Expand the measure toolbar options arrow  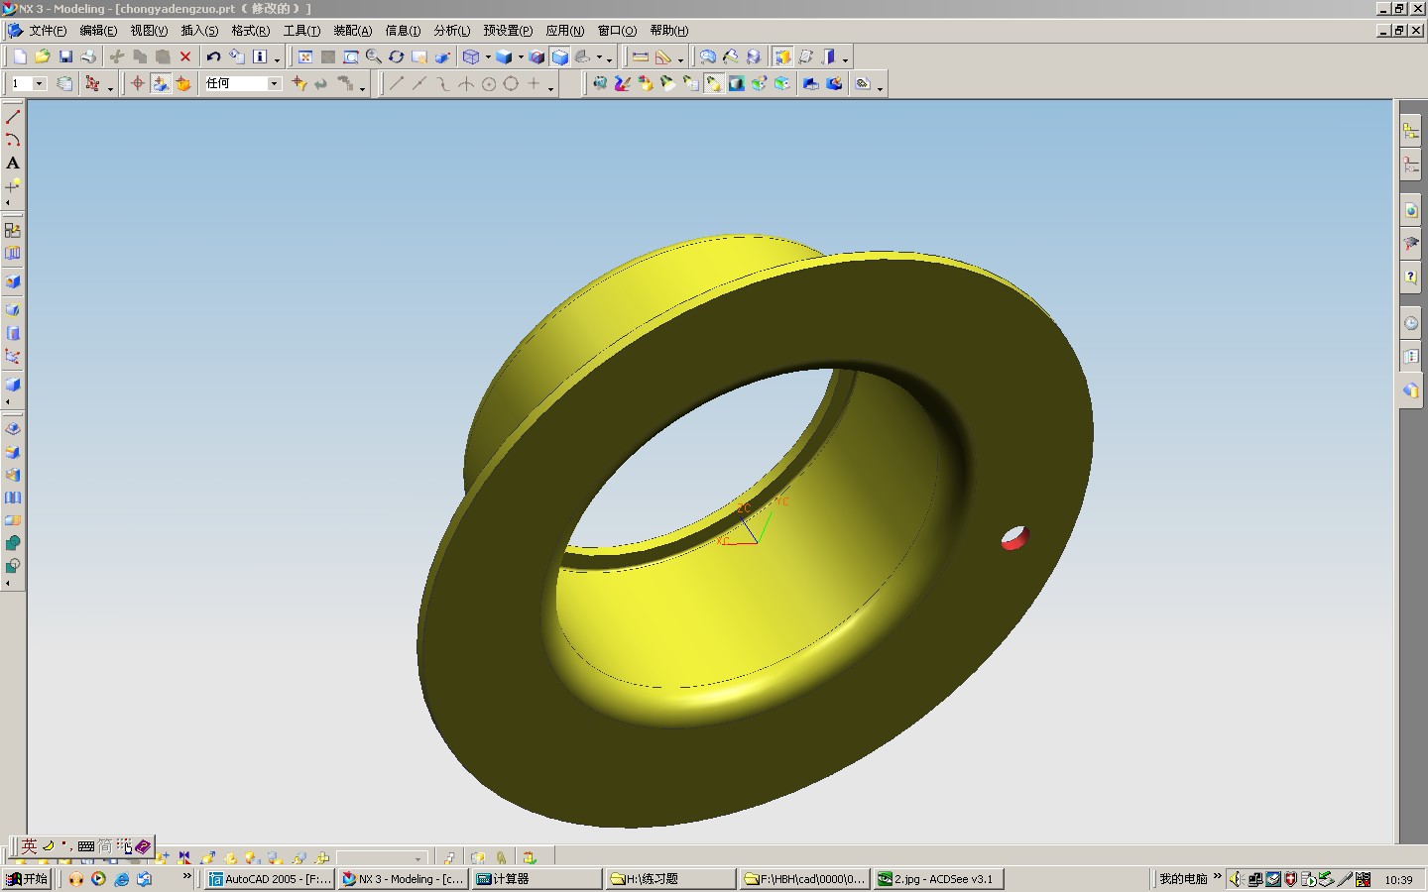pos(680,60)
